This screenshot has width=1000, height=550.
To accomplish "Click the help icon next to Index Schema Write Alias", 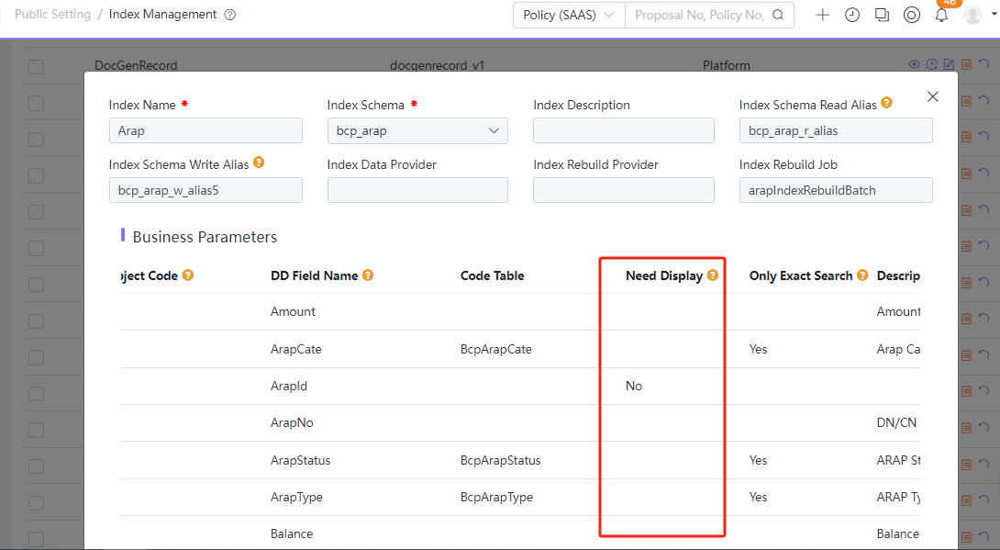I will coord(259,163).
